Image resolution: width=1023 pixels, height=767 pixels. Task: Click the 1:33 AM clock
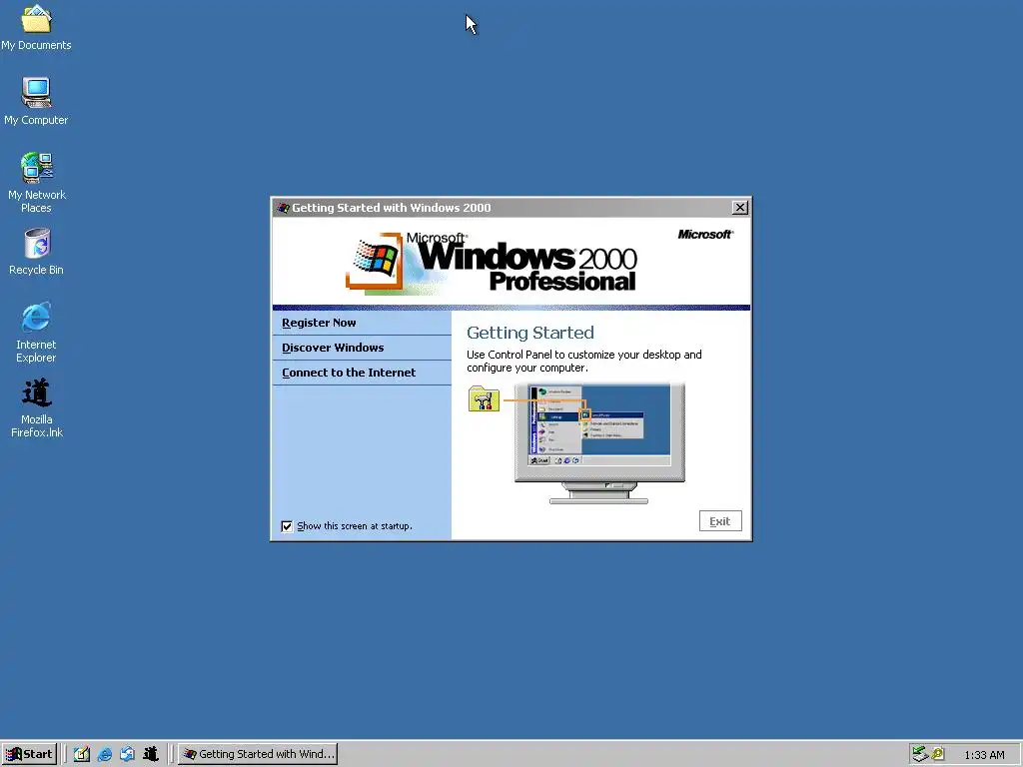click(984, 755)
